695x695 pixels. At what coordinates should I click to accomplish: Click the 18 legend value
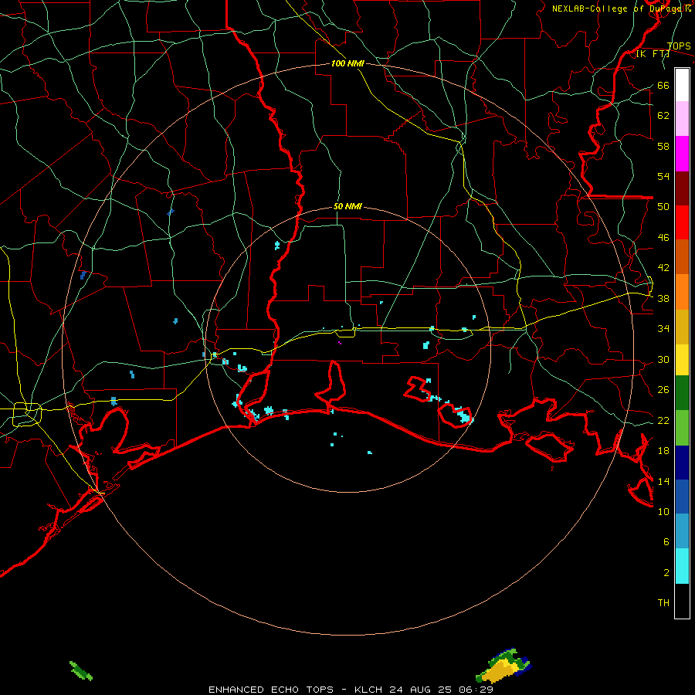click(x=663, y=450)
